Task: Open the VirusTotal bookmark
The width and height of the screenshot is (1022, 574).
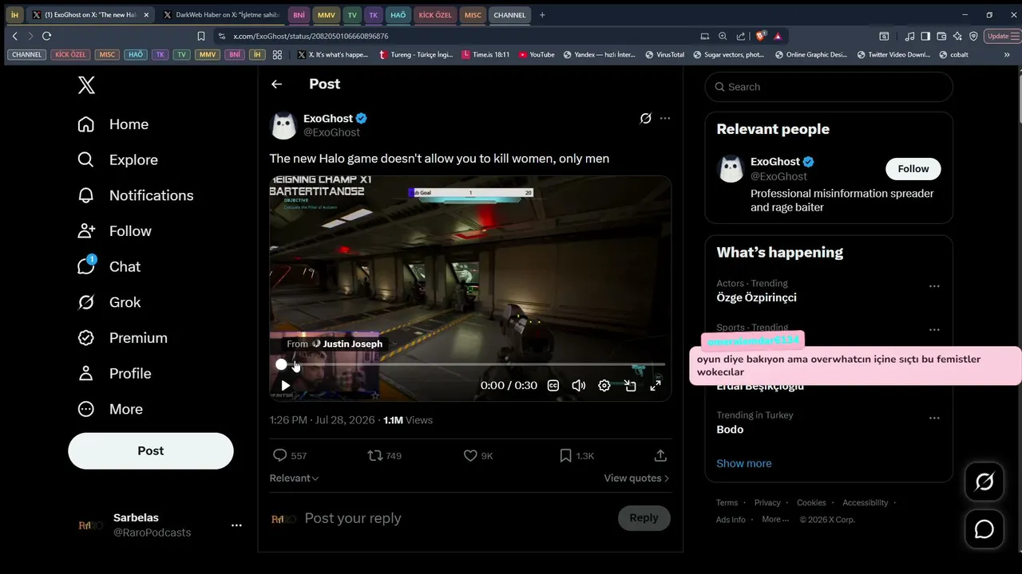Action: 664,55
